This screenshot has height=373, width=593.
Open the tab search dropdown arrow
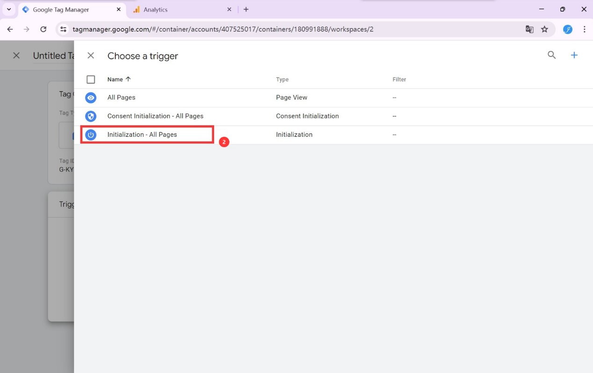coord(8,9)
